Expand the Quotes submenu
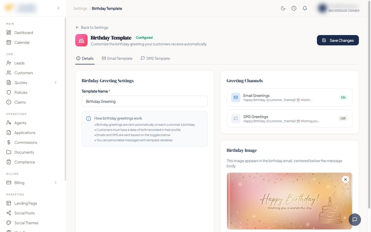Image resolution: width=371 pixels, height=232 pixels. click(56, 83)
